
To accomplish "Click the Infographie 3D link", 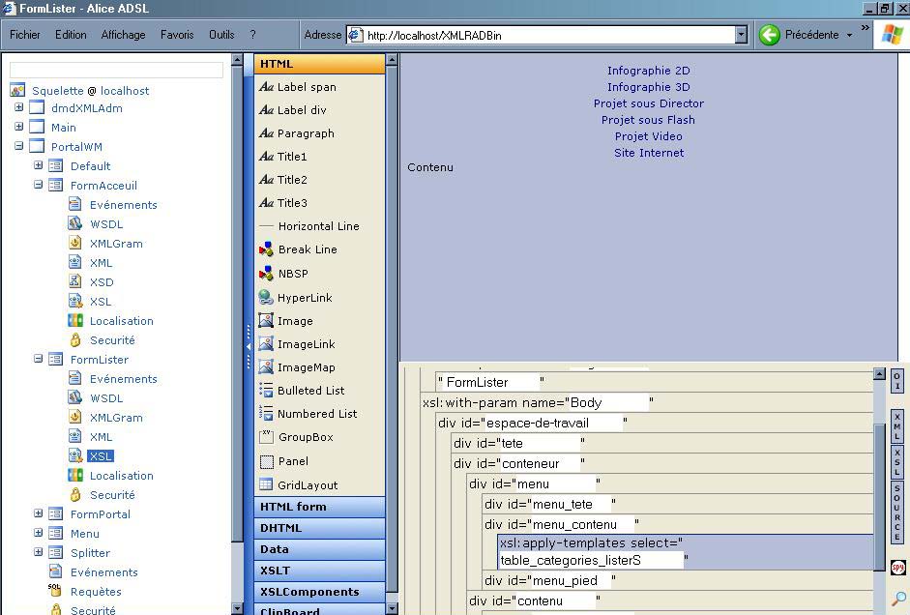I will pyautogui.click(x=648, y=87).
